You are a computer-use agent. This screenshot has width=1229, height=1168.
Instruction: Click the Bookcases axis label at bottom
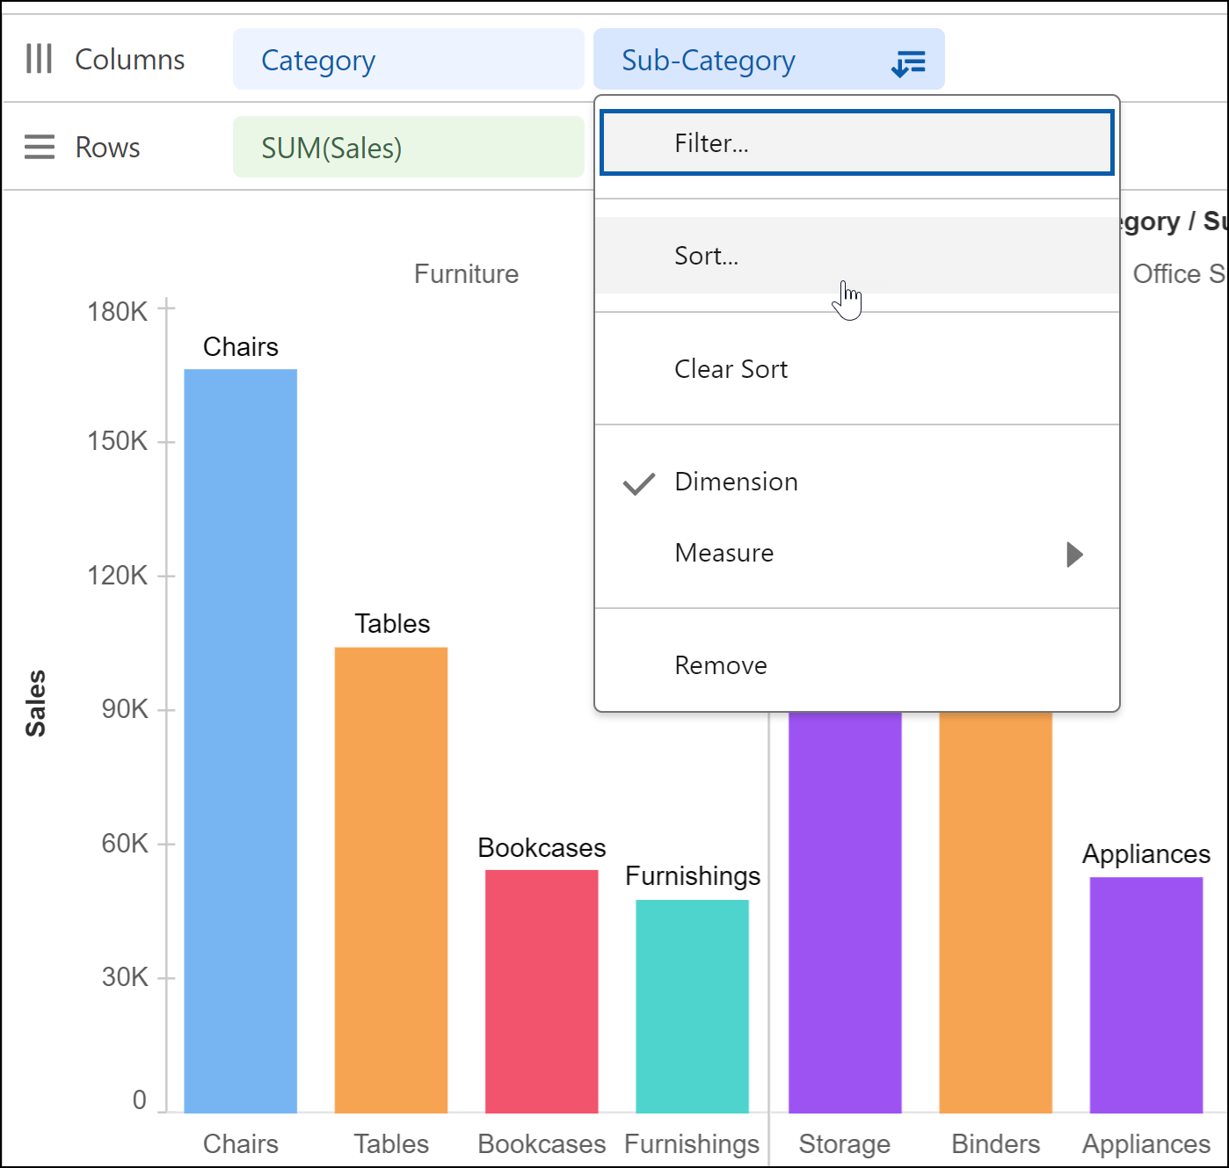pyautogui.click(x=542, y=1143)
